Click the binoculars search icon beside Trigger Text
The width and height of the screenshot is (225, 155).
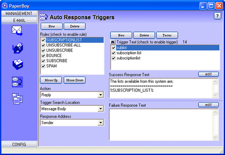(113, 42)
